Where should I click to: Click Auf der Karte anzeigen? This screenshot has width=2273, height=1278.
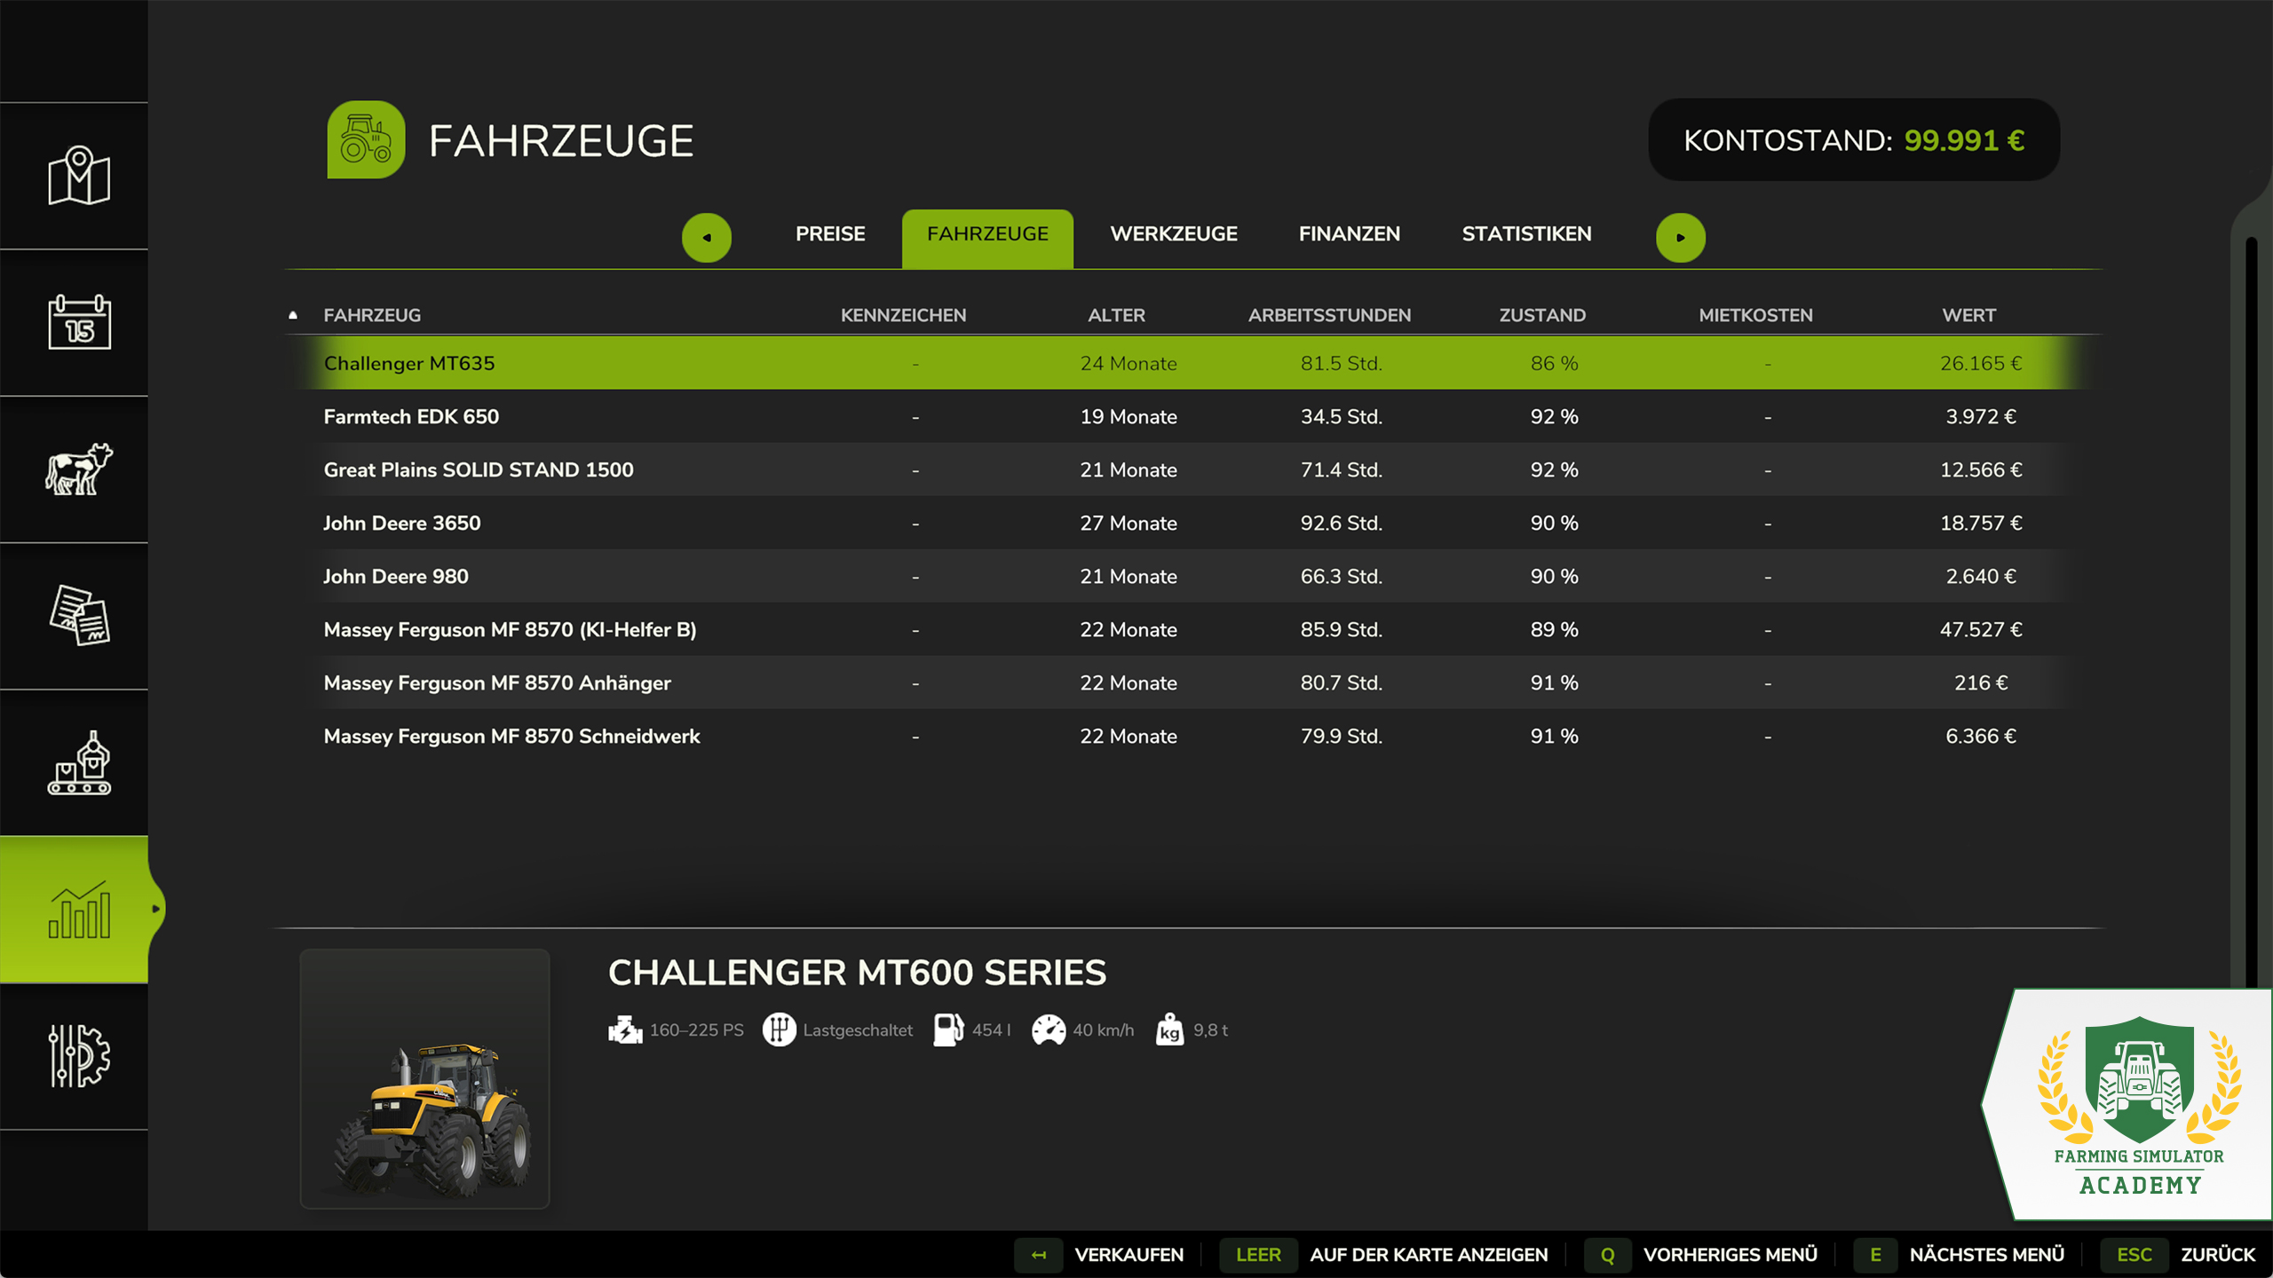(x=1384, y=1255)
